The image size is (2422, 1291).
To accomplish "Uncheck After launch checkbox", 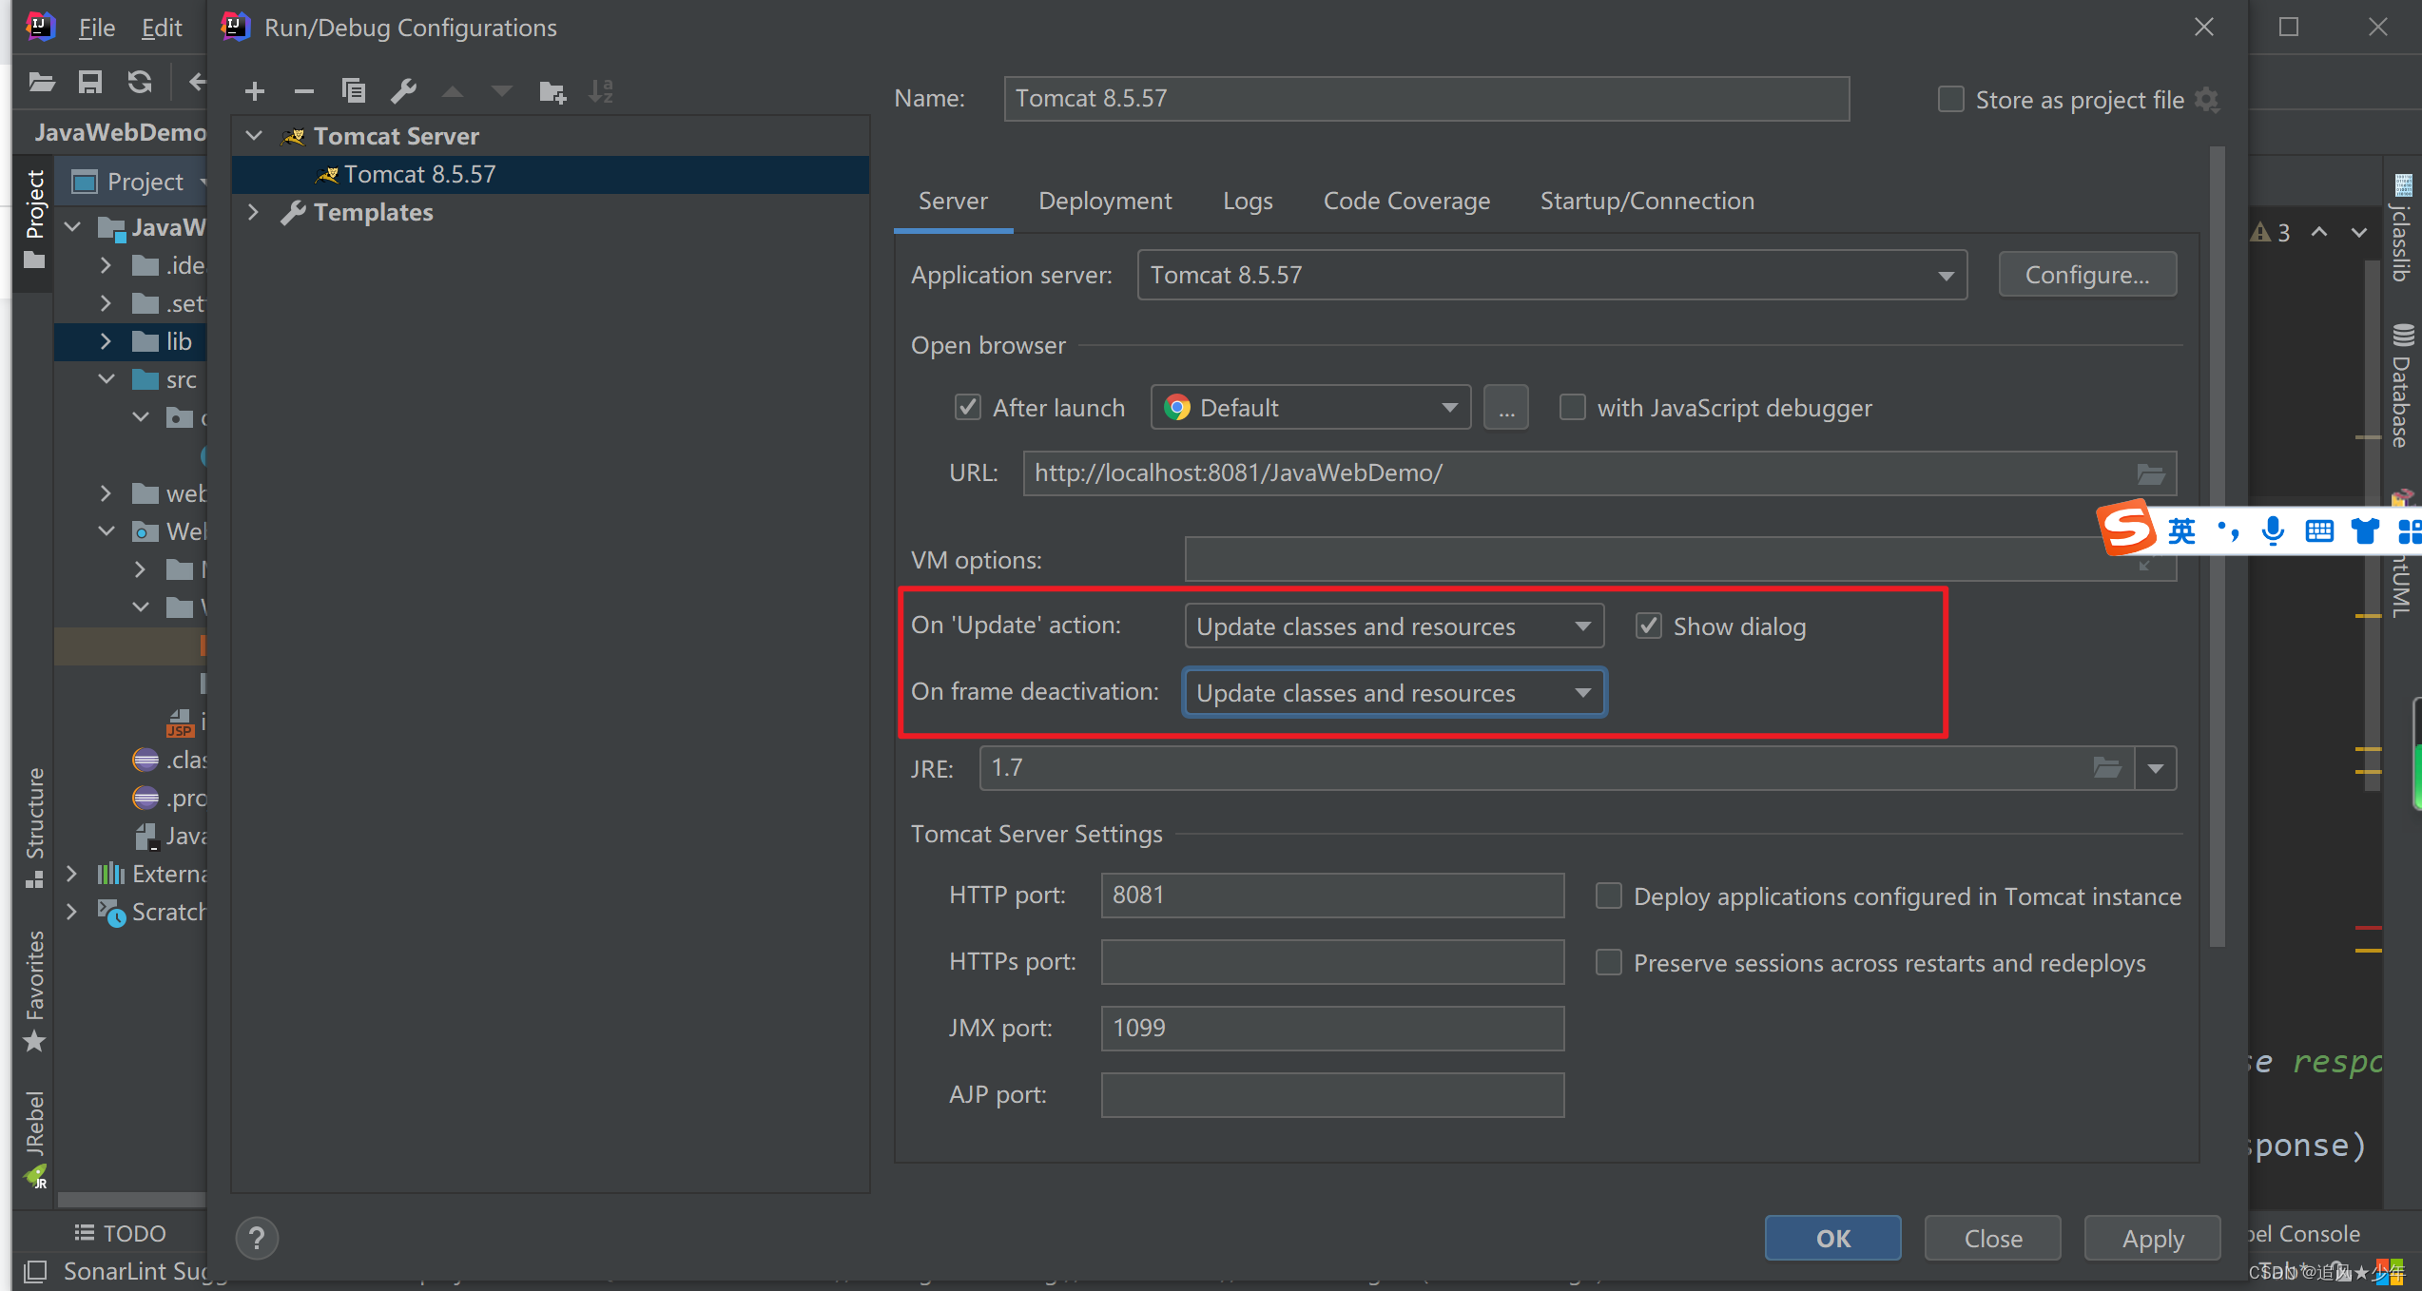I will click(968, 408).
